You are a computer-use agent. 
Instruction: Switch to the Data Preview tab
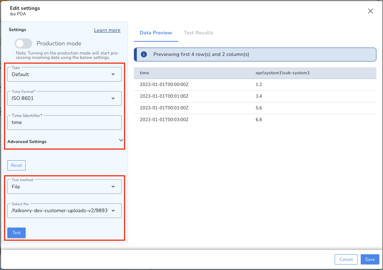[x=156, y=33]
